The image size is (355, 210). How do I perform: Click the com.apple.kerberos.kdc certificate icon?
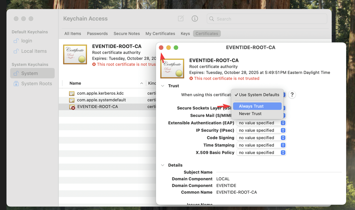pos(72,93)
